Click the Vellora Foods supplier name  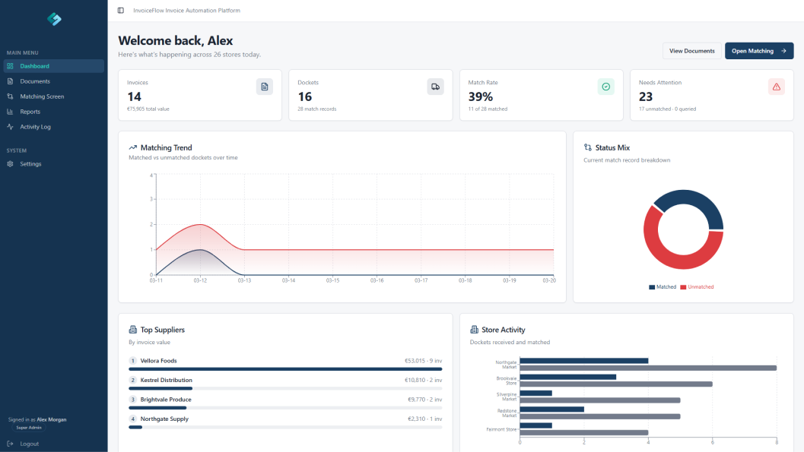click(158, 361)
